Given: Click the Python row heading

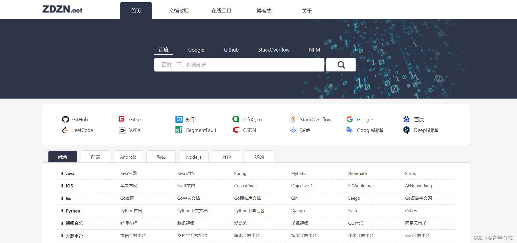Looking at the screenshot, I should 73,211.
